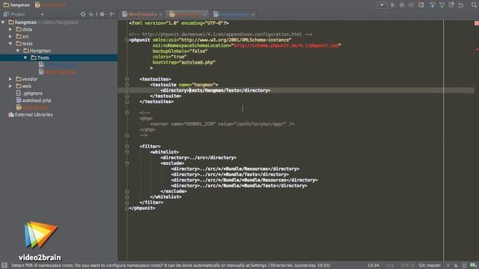Collapse the Hangman subfolder arrow
479x269 pixels.
coord(18,51)
